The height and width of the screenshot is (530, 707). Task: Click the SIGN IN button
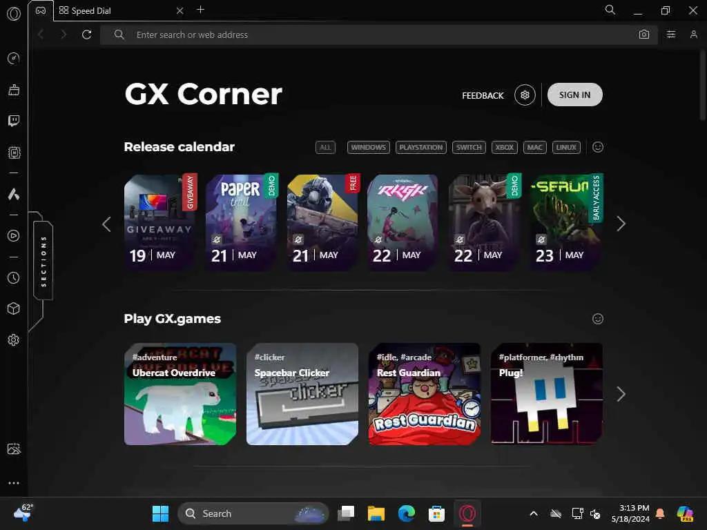pyautogui.click(x=574, y=95)
